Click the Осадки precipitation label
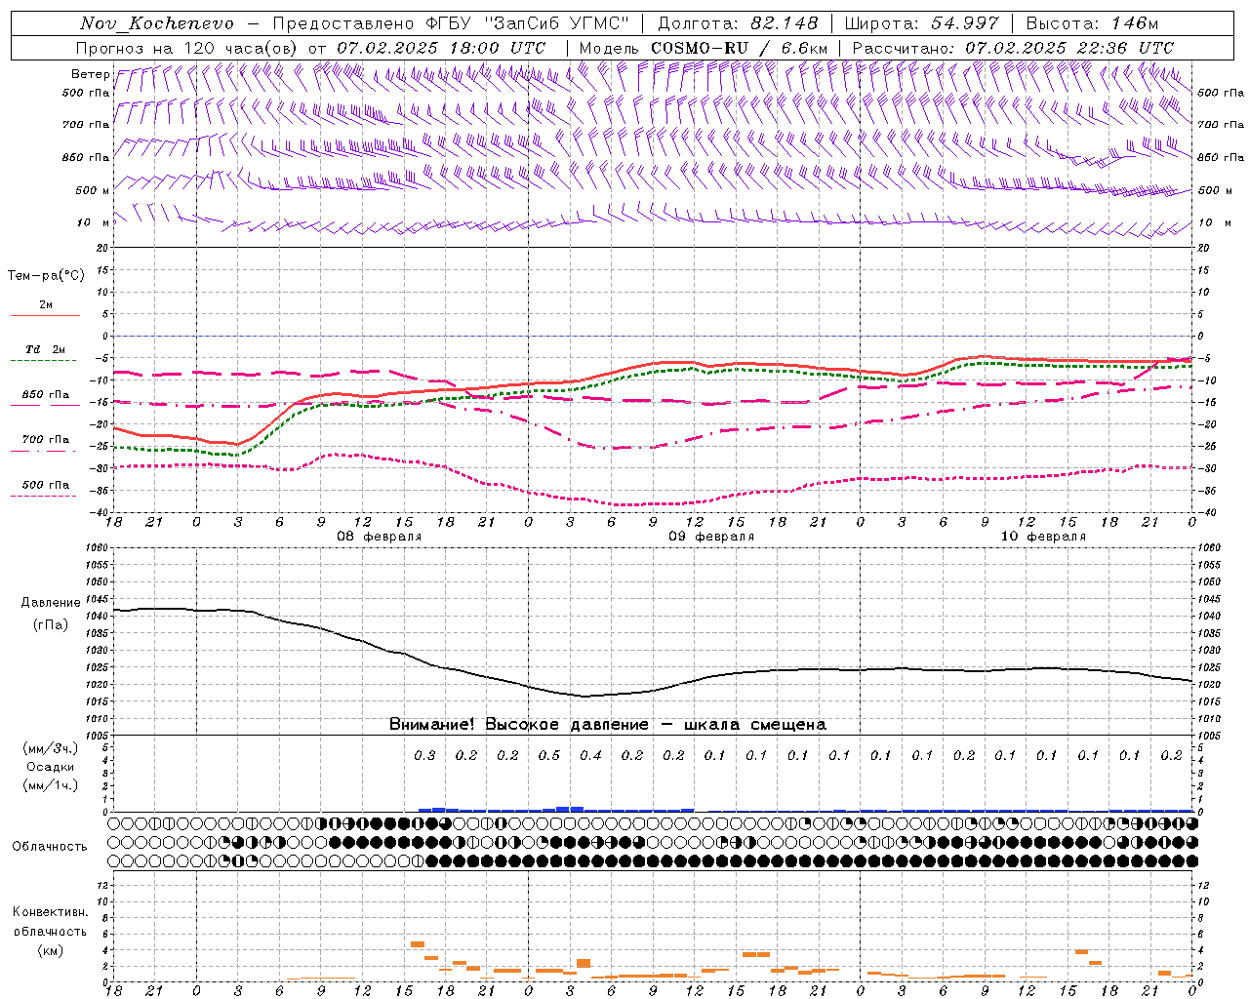This screenshot has width=1249, height=999. tap(51, 767)
